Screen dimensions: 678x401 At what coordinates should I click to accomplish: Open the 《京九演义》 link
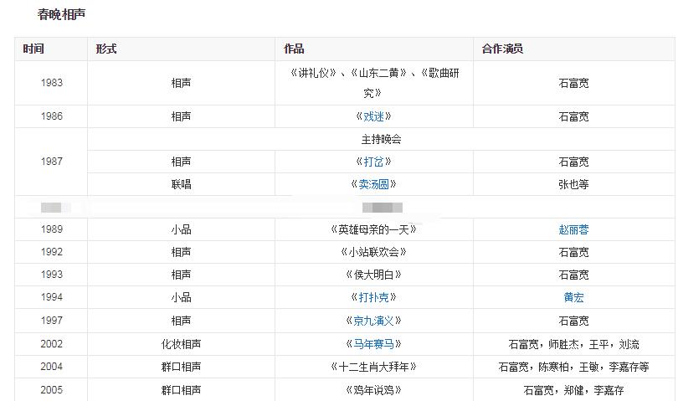tap(373, 321)
